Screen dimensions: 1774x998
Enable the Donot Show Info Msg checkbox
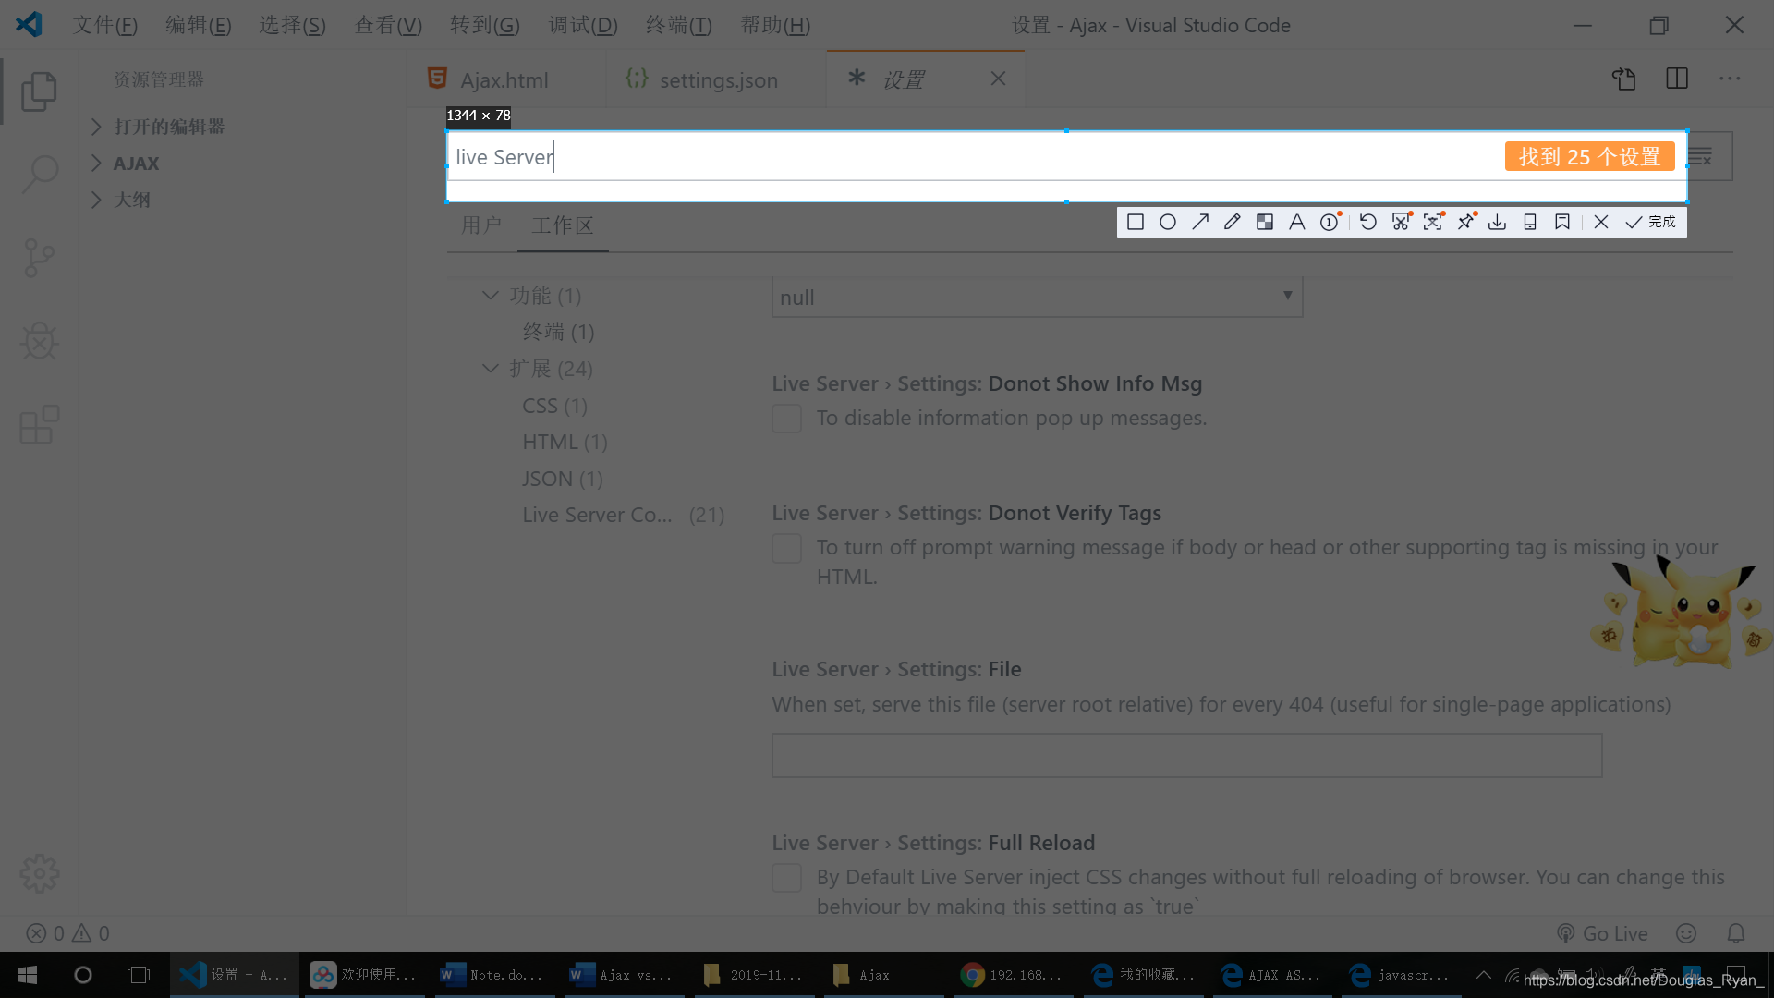pyautogui.click(x=786, y=419)
